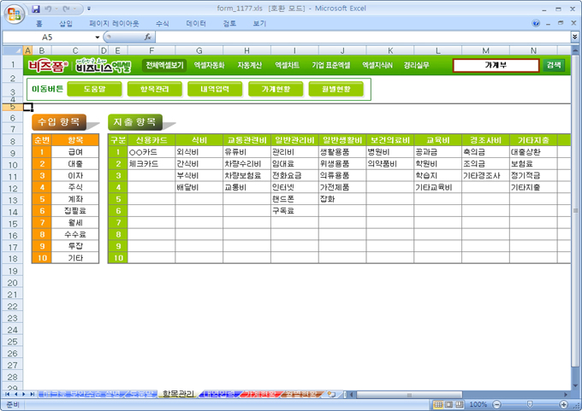Click the Save icon in quick access toolbar
The image size is (582, 411).
click(x=36, y=9)
